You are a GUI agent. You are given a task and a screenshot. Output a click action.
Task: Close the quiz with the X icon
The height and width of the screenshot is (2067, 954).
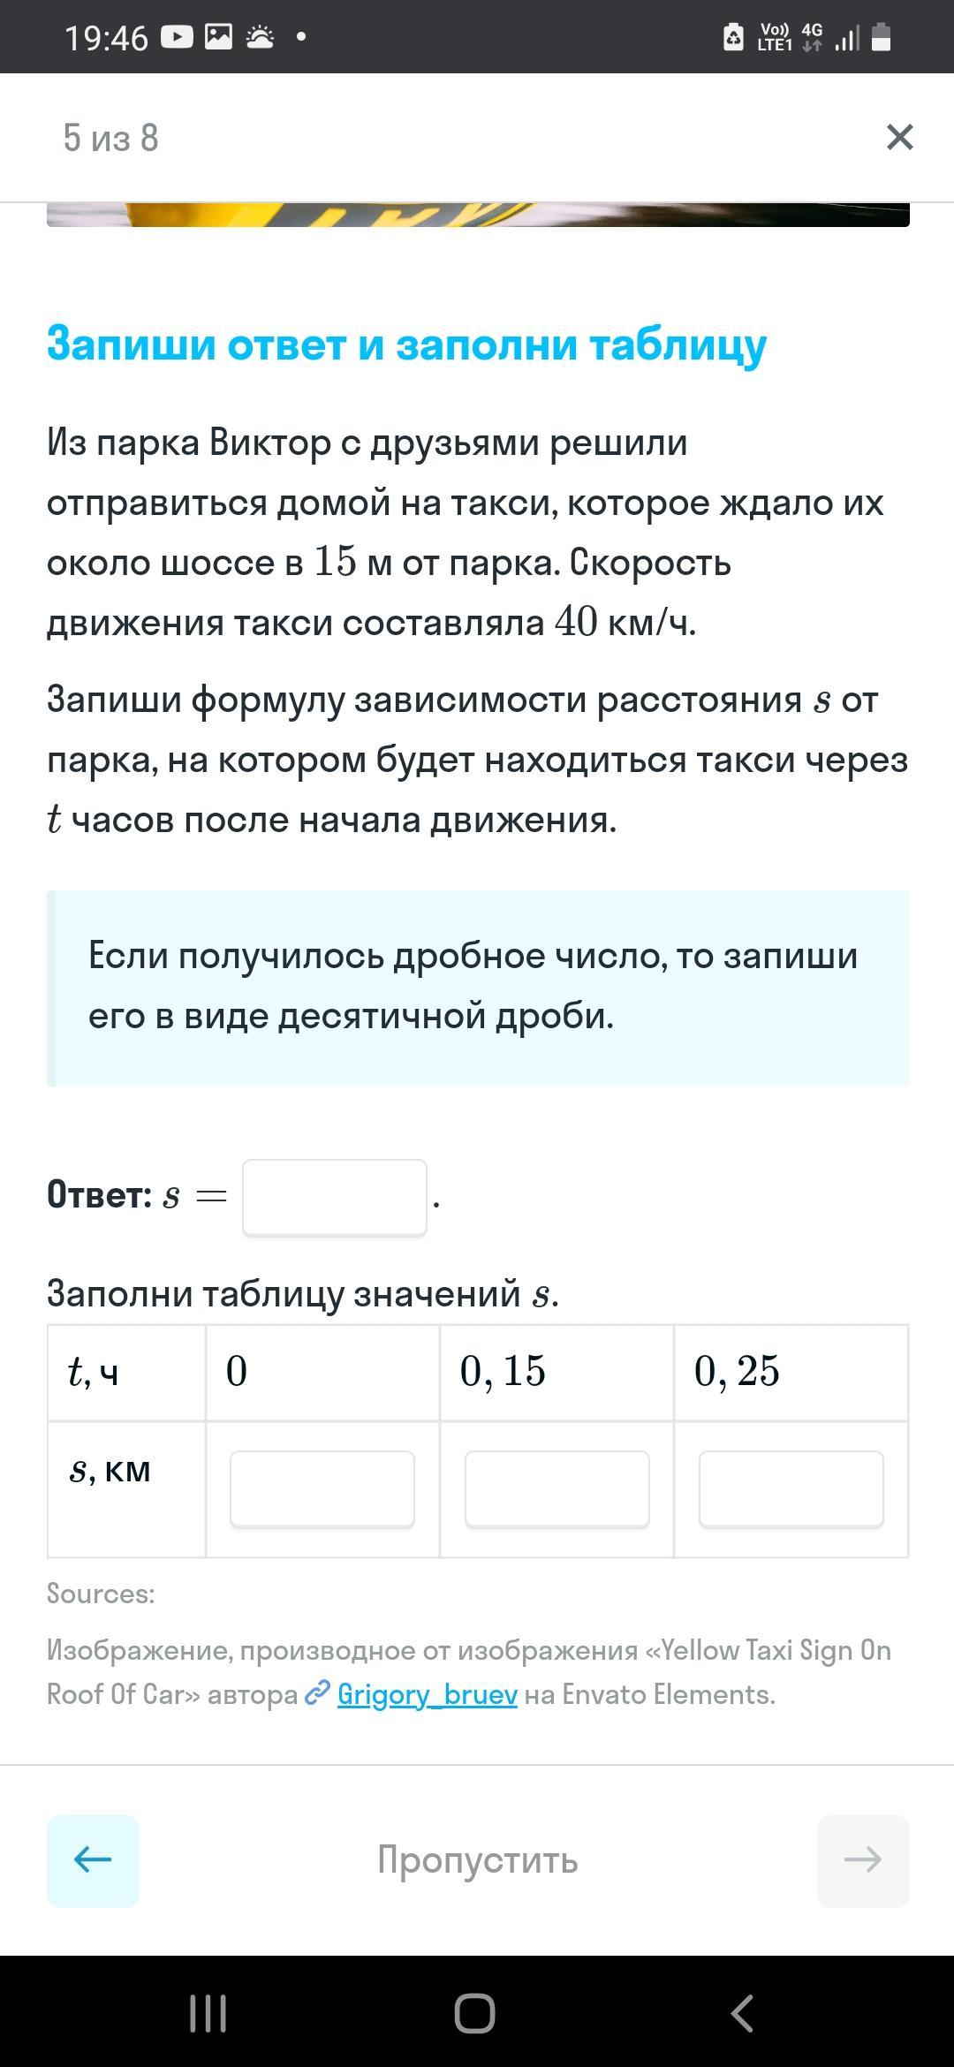point(899,137)
